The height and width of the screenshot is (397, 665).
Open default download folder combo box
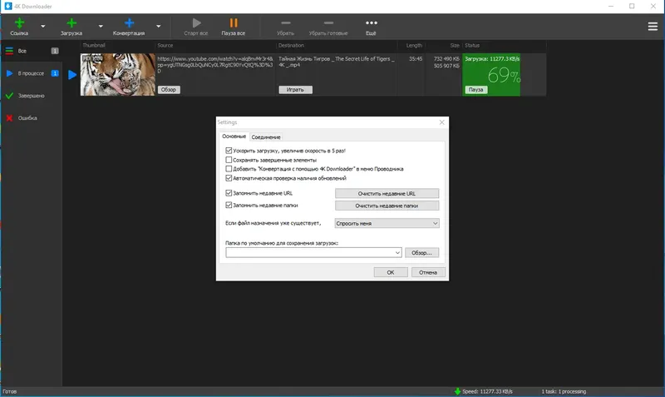point(313,253)
